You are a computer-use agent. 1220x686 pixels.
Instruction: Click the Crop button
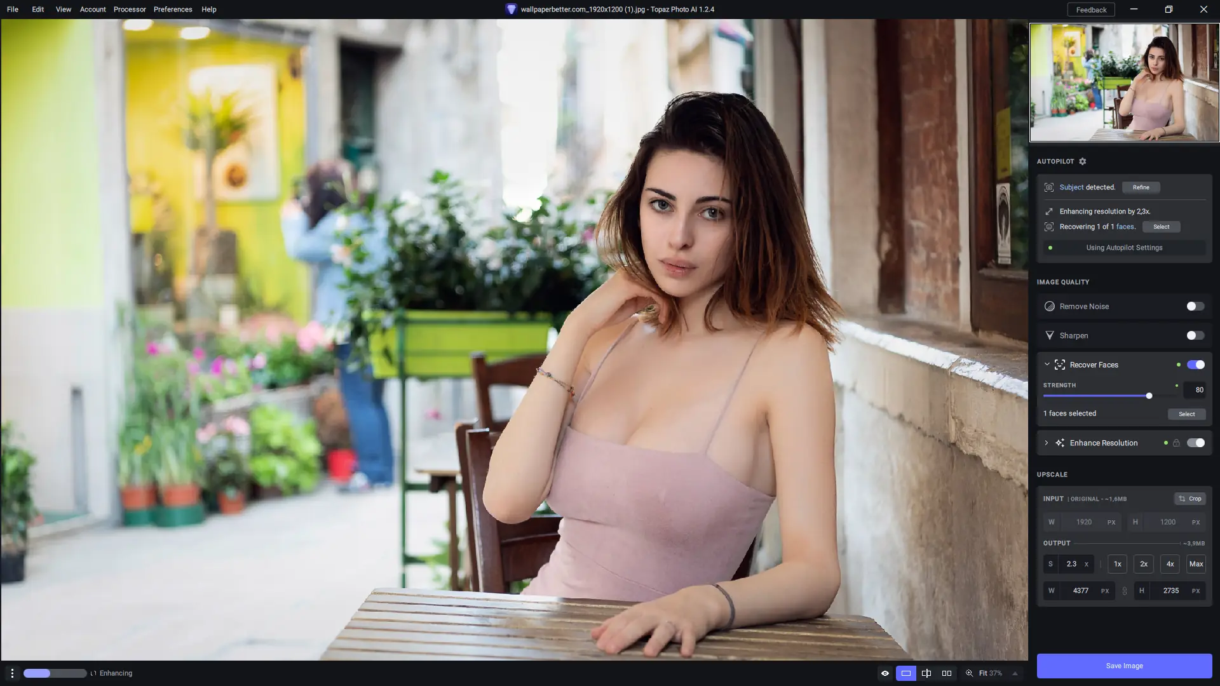[x=1189, y=499]
